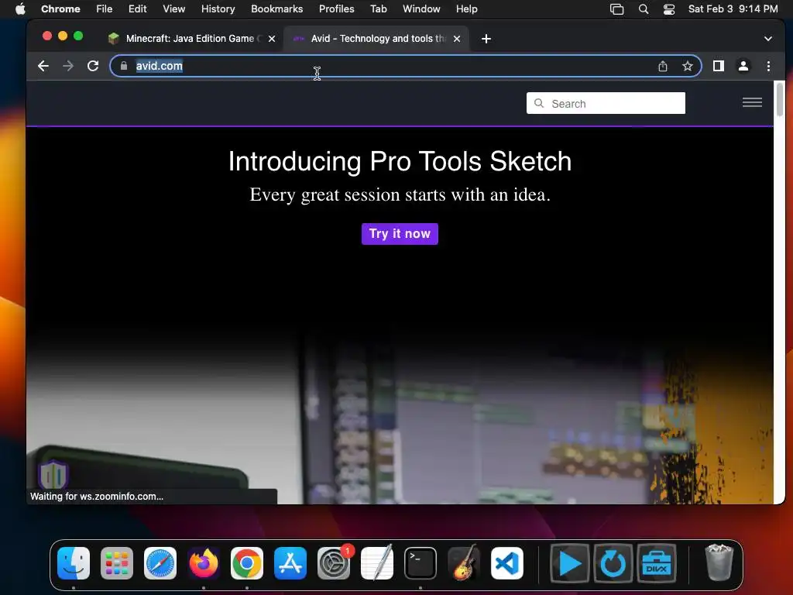793x595 pixels.
Task: Click the Try it now button
Action: (x=400, y=234)
